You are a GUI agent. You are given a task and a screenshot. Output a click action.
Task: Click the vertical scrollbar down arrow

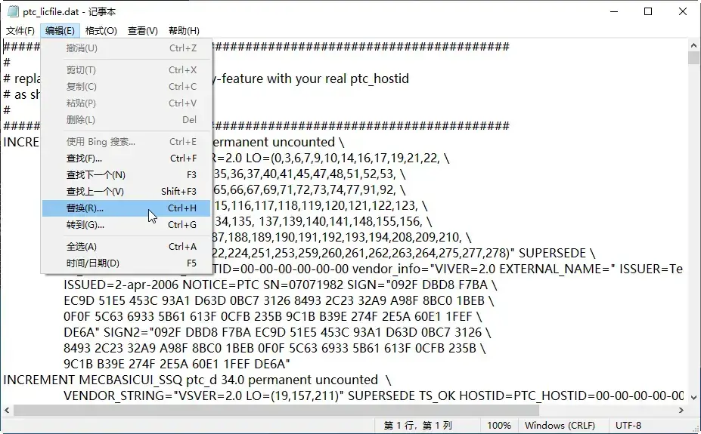693,398
